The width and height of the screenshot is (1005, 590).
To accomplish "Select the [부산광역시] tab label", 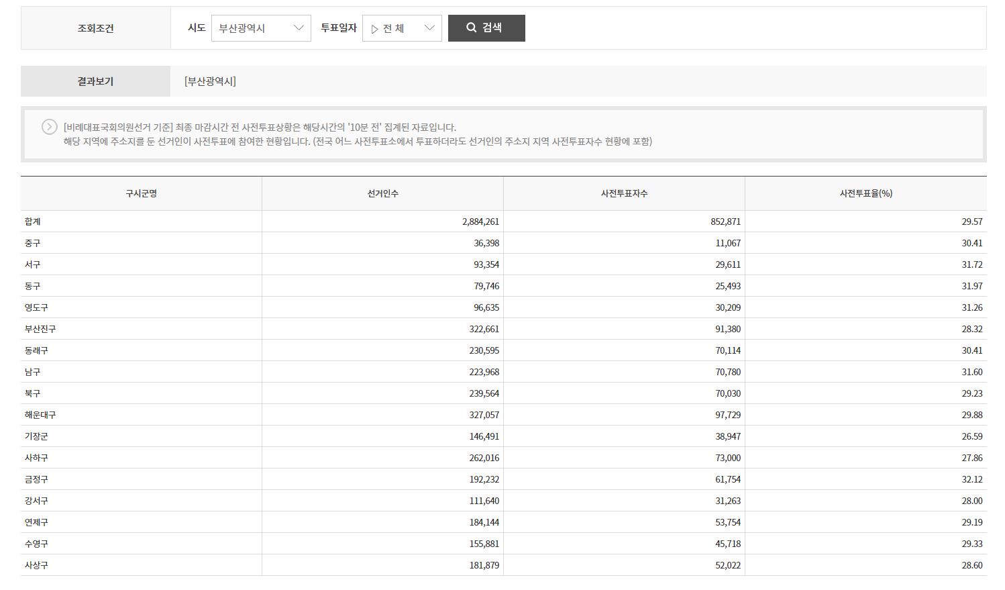I will point(210,81).
